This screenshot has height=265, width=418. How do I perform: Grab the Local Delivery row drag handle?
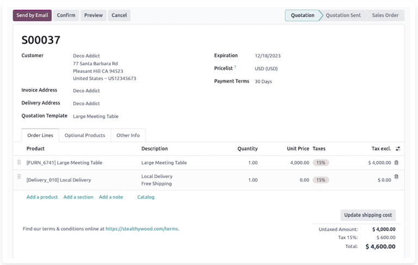[19, 176]
